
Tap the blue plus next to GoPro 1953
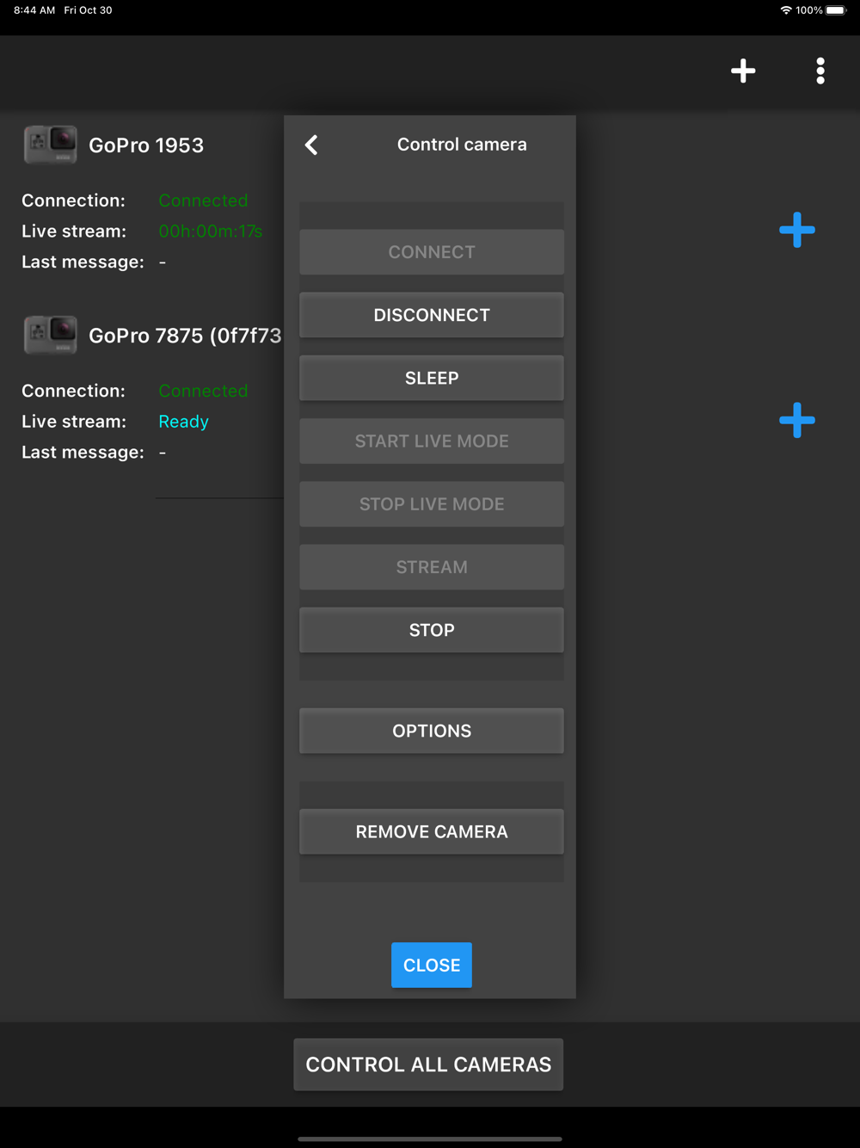coord(797,230)
